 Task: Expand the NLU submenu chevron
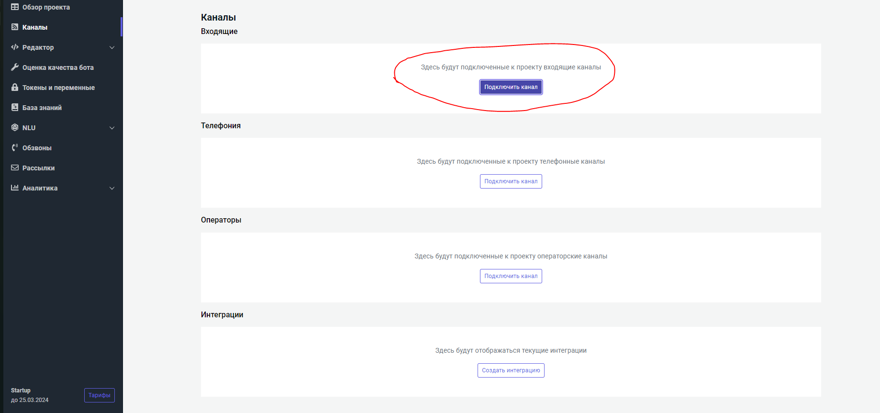click(x=112, y=128)
